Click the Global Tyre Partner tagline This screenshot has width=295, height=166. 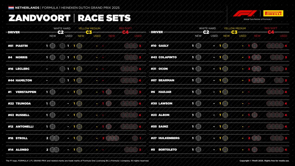(x=258, y=19)
